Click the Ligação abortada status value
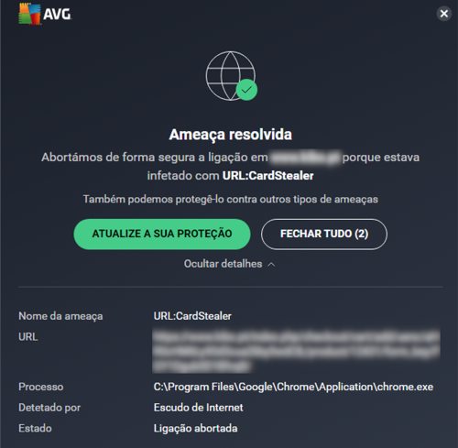 pos(195,429)
